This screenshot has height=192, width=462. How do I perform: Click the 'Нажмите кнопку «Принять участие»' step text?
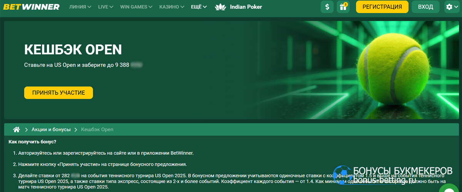click(102, 164)
